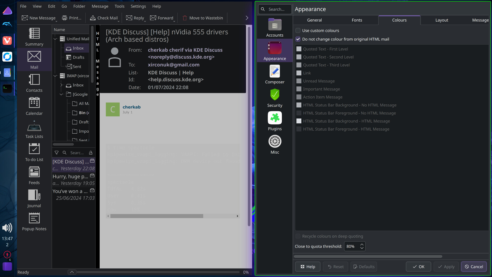The width and height of the screenshot is (492, 277).
Task: Click Move to Wastebin button
Action: tap(202, 18)
